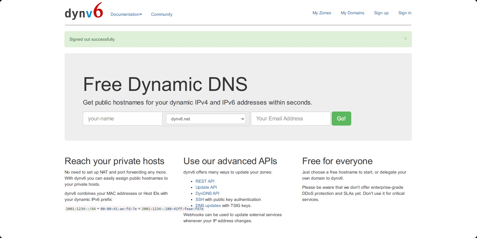Click the 'Get public hostnames' tagline
The width and height of the screenshot is (477, 238).
click(198, 102)
